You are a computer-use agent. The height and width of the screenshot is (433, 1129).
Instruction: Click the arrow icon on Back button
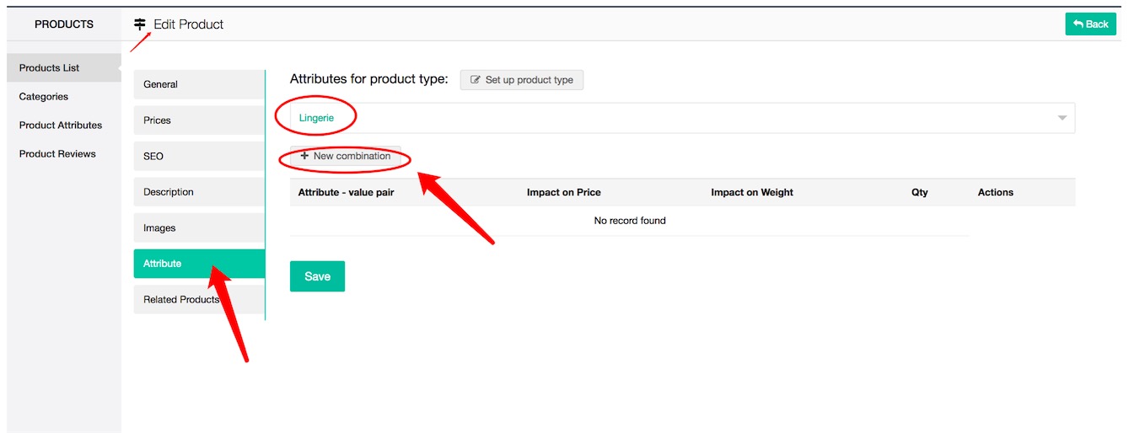pos(1078,24)
